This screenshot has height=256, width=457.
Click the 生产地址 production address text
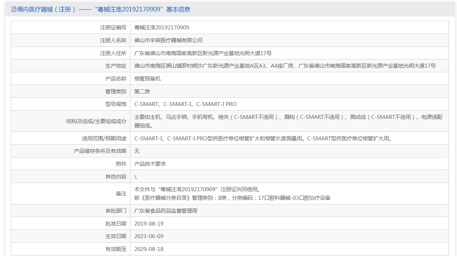285,66
